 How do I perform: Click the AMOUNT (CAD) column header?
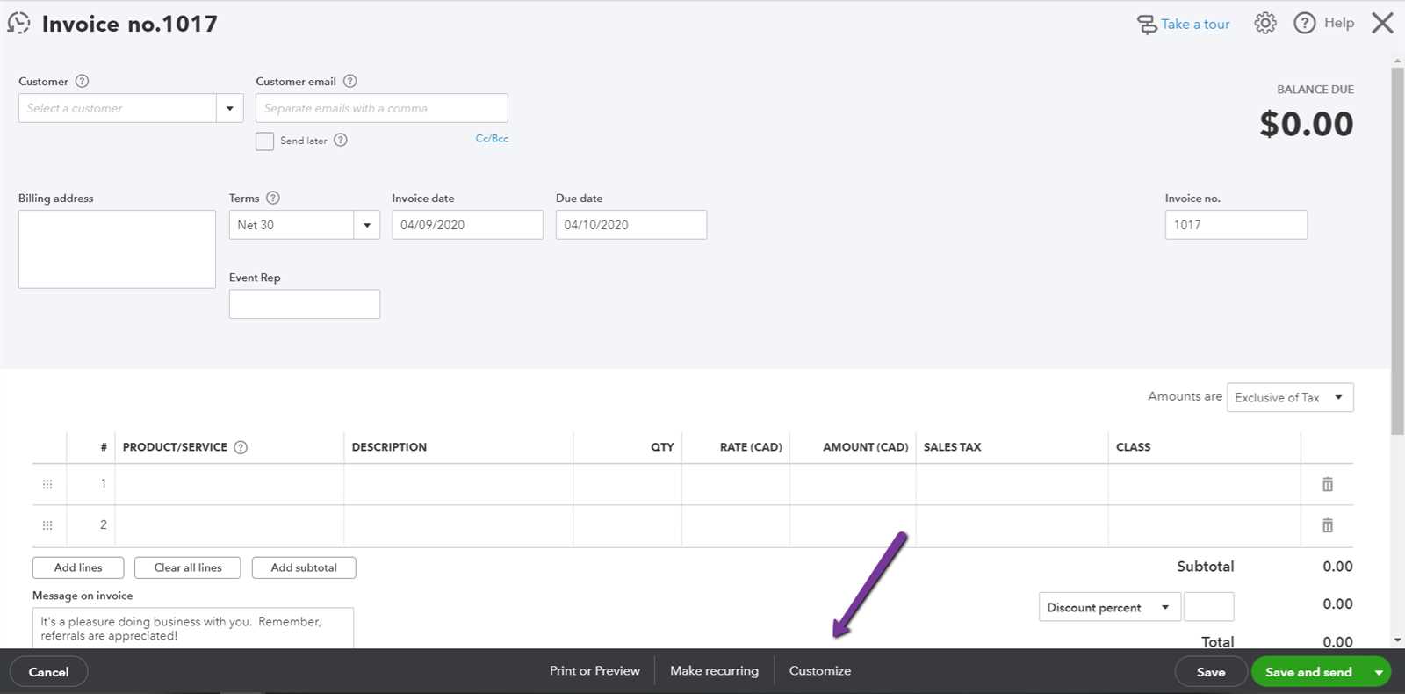(x=865, y=447)
